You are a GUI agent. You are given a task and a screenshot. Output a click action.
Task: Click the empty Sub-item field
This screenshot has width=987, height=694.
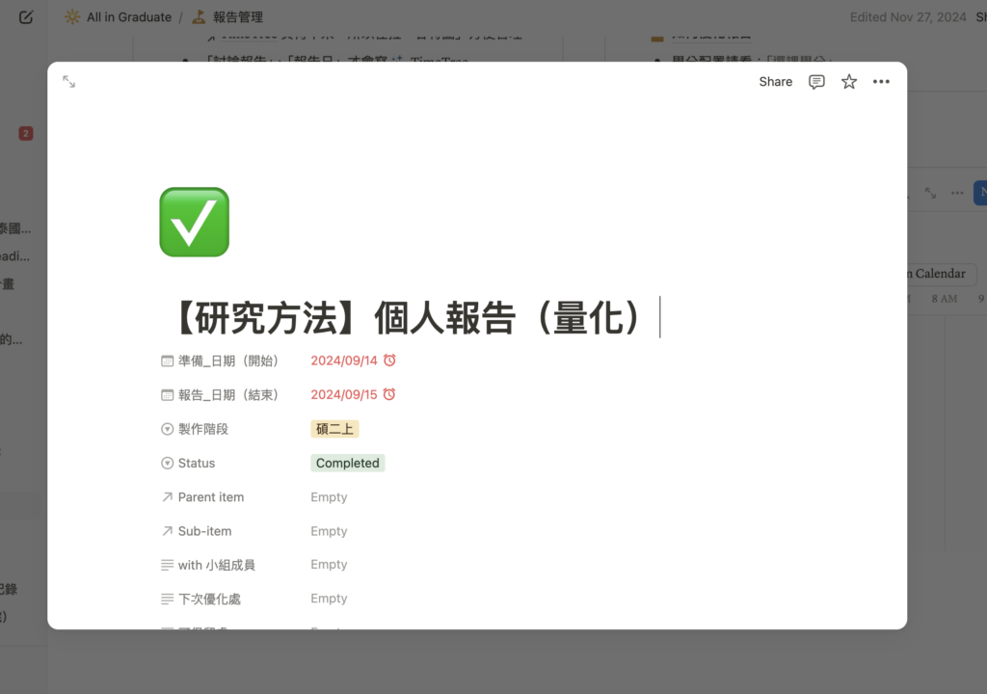pyautogui.click(x=329, y=531)
